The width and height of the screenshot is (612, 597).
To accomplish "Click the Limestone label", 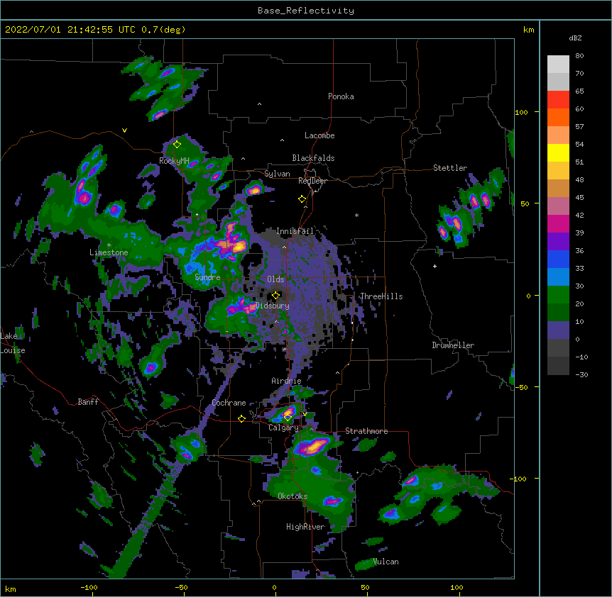I will pos(109,252).
